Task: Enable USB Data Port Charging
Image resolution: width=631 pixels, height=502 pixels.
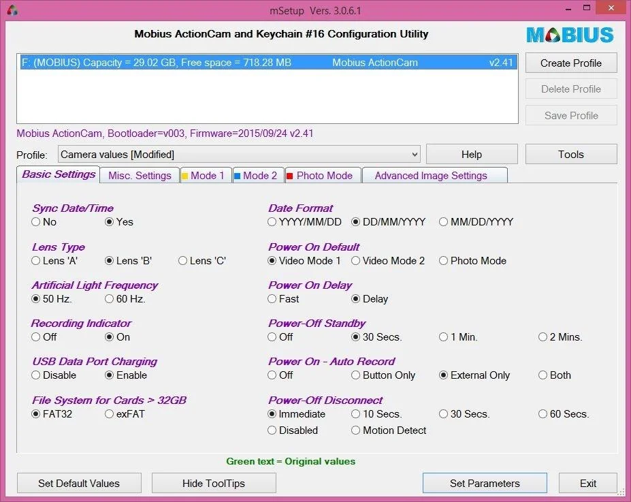Action: click(x=126, y=375)
